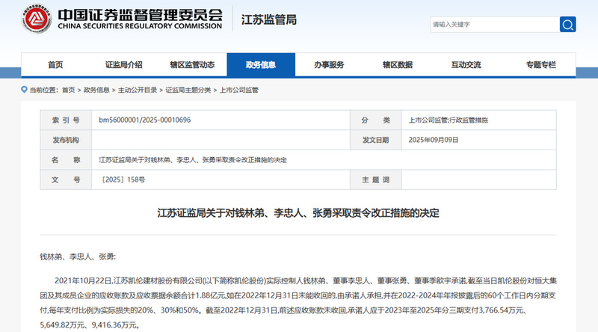Select the 政务信息 navigation tab

tap(261, 65)
